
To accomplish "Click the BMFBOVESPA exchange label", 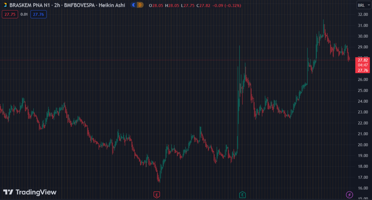I will (x=79, y=5).
